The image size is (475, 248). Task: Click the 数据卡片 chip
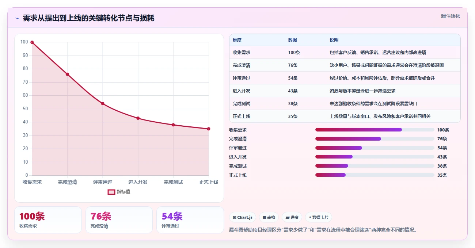pyautogui.click(x=319, y=217)
